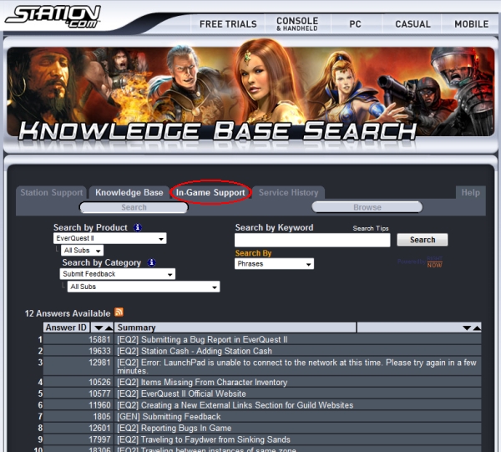Subscribe via the orange RSS feed icon

click(119, 312)
